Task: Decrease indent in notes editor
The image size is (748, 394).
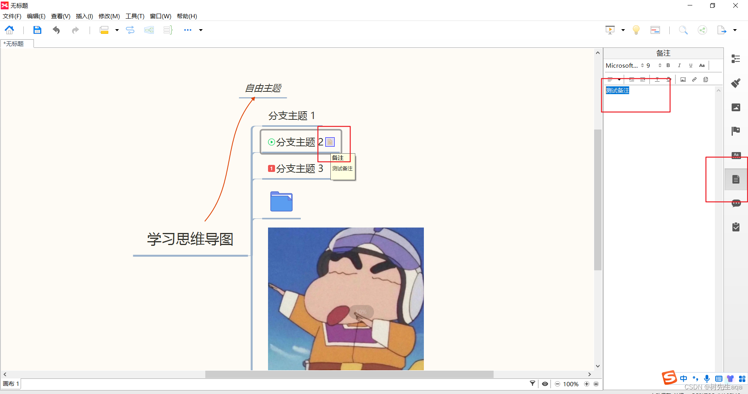Action: (x=643, y=79)
